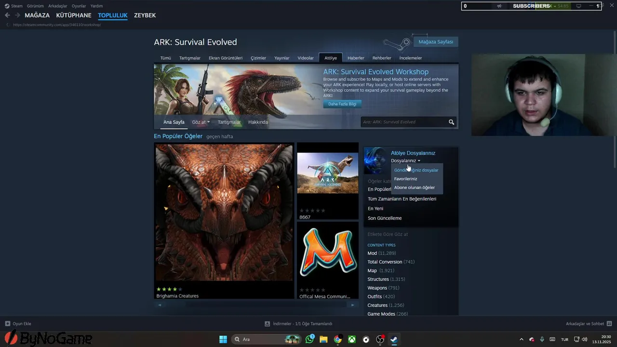Viewport: 617px width, 347px height.
Task: Click star rating under Brighamia Creatures
Action: pos(169,289)
